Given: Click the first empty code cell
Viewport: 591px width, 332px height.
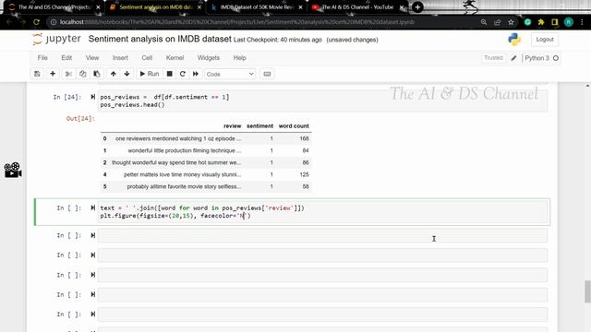Looking at the screenshot, I should (x=322, y=236).
